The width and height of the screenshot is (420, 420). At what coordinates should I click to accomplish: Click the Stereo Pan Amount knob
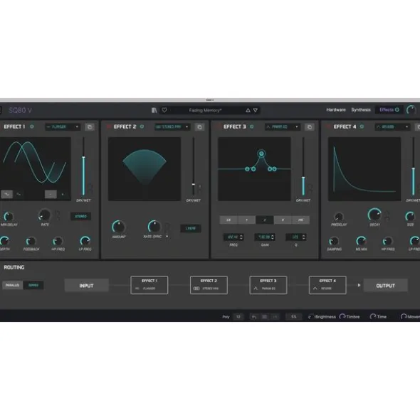[x=119, y=227]
